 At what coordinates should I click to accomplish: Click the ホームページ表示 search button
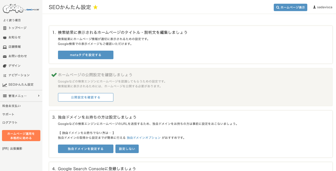(290, 7)
